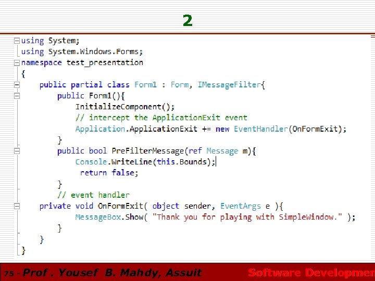Click the test_presentation namespace name
Image resolution: width=375 pixels, height=281 pixels.
click(x=105, y=63)
